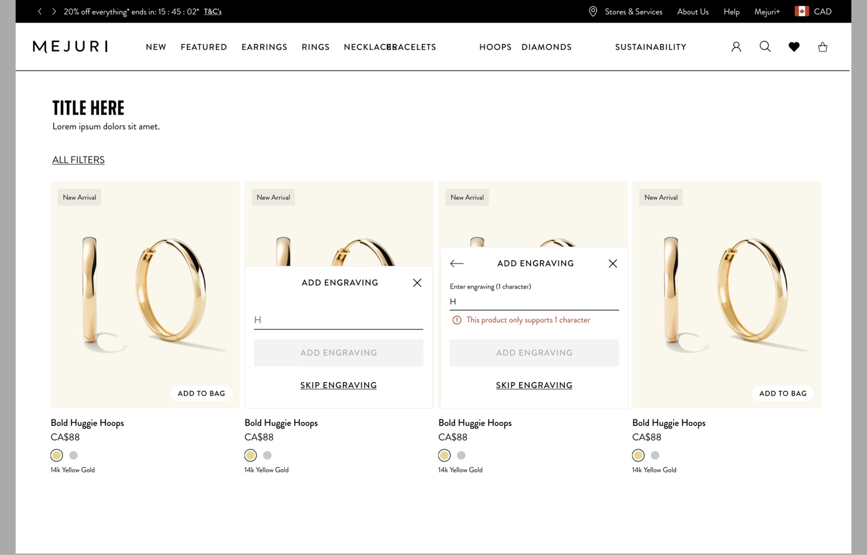Open the EARRINGS menu
The width and height of the screenshot is (867, 555).
tap(264, 47)
